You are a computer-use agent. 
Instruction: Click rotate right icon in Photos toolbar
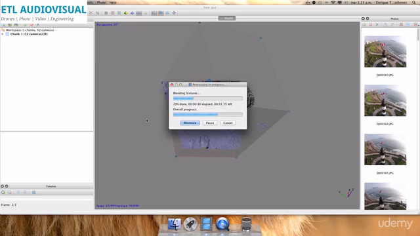(x=392, y=25)
